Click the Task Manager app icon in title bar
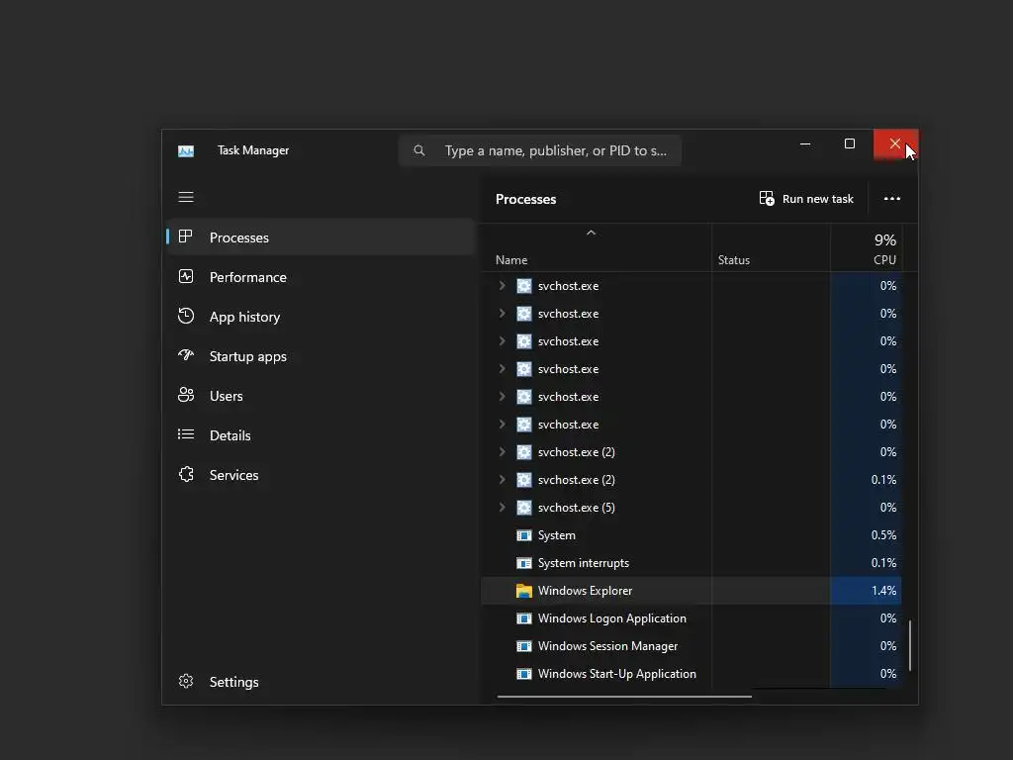 (x=186, y=150)
